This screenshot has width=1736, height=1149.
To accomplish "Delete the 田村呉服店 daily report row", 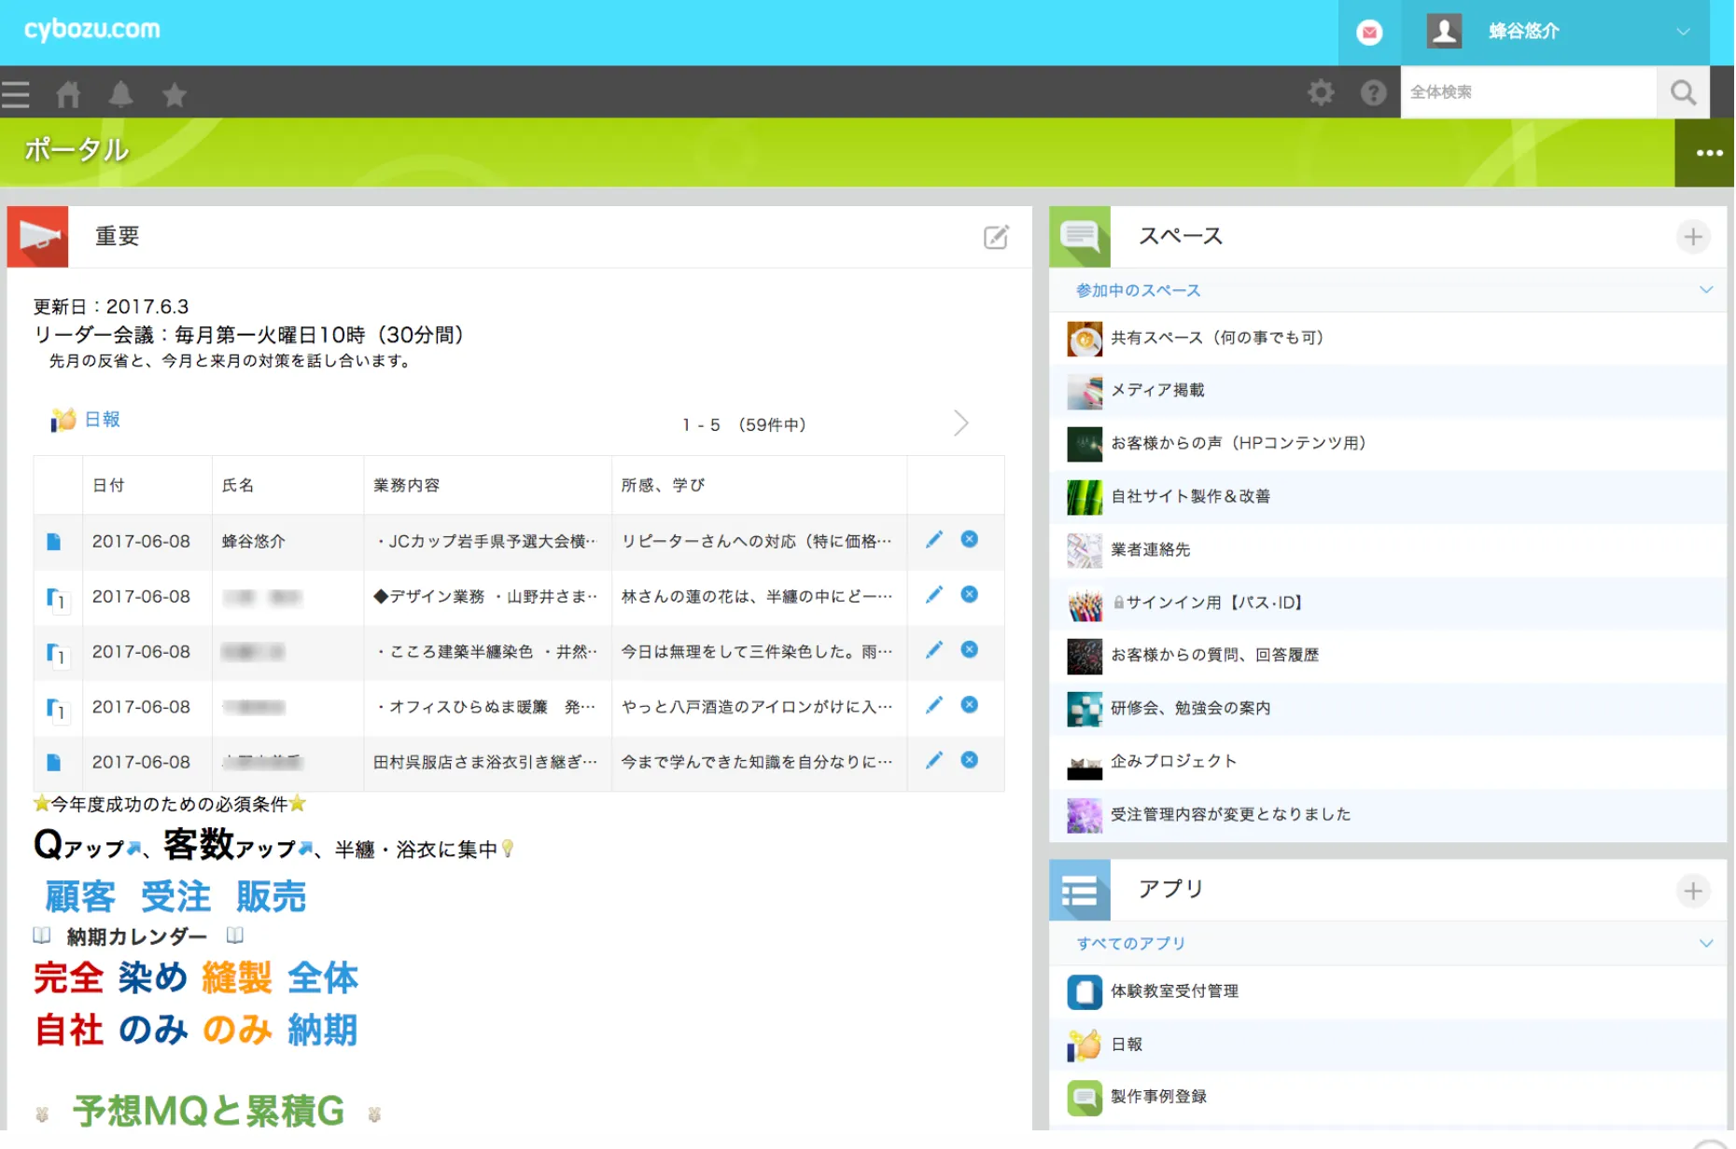I will (970, 760).
